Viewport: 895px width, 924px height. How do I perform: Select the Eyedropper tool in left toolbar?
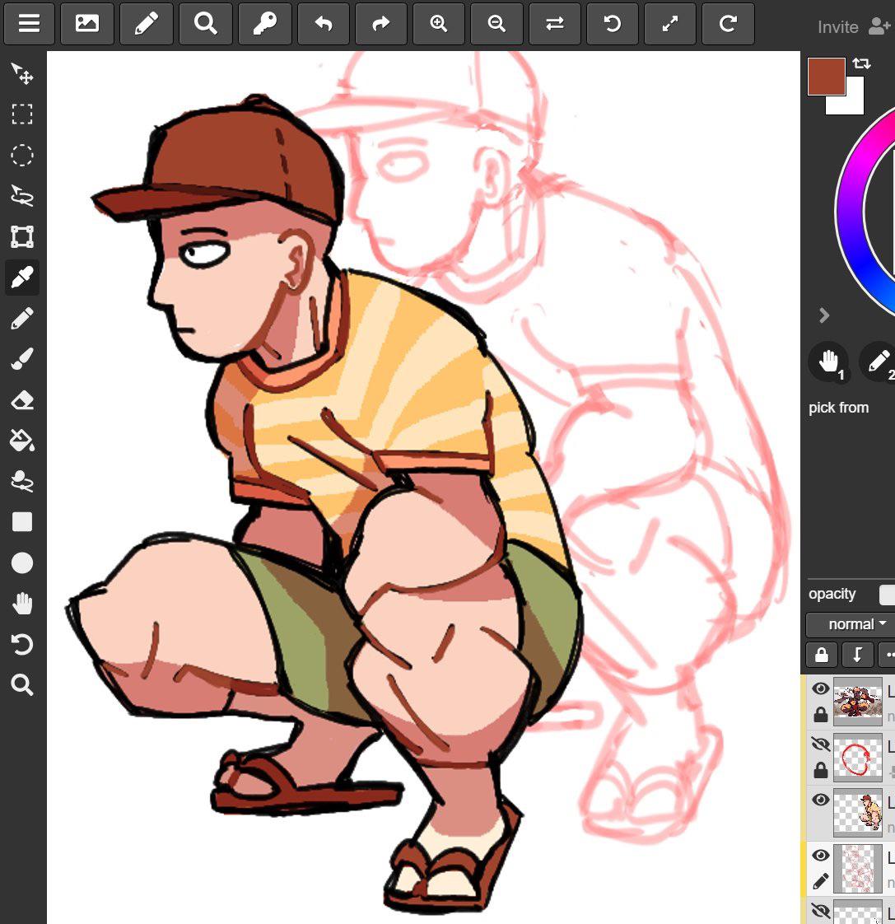pyautogui.click(x=22, y=278)
